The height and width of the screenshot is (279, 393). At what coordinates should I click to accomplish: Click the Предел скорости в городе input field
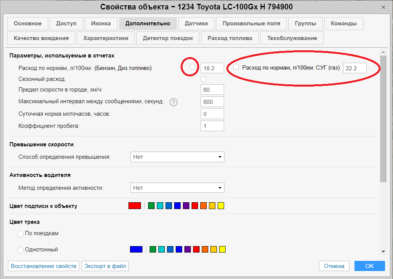pyautogui.click(x=212, y=90)
